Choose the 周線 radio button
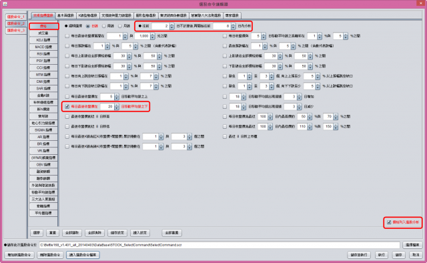 coord(104,26)
